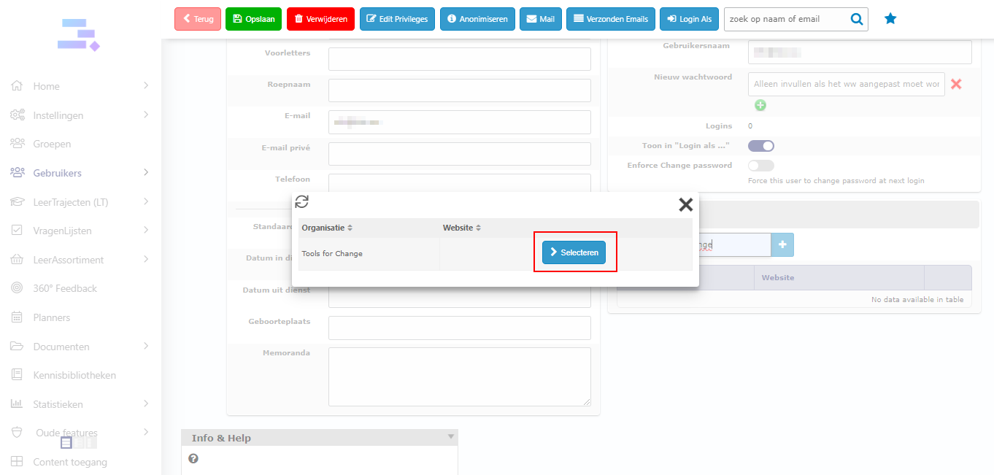The height and width of the screenshot is (475, 994).
Task: Open Groepen in the sidebar
Action: click(x=53, y=144)
